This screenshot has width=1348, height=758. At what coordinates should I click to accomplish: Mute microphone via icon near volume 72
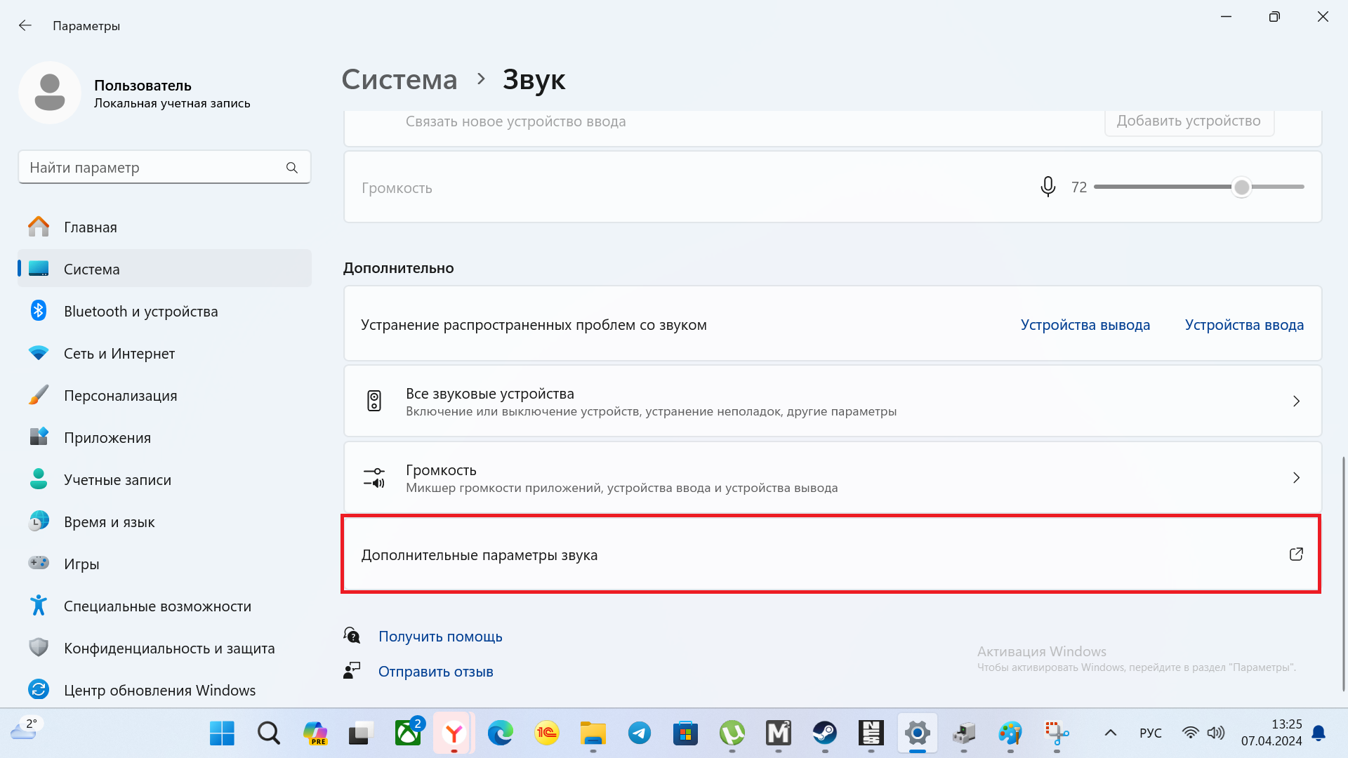1048,187
